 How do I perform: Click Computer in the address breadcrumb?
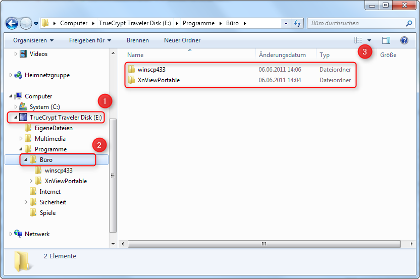(x=74, y=23)
